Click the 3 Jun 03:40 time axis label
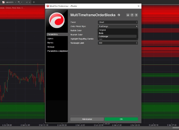 coord(153,125)
